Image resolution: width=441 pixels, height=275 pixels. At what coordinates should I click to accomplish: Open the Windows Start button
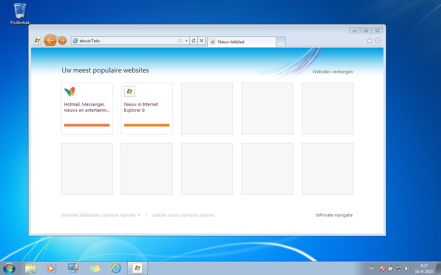(9, 268)
